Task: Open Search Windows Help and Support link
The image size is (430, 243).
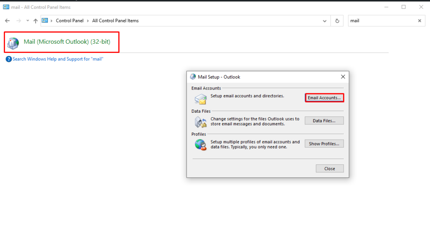Action: (58, 59)
